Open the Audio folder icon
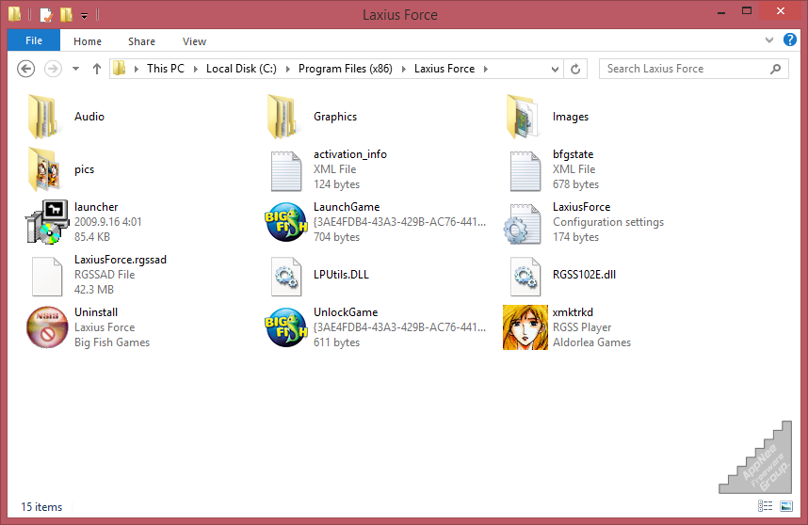 click(43, 117)
